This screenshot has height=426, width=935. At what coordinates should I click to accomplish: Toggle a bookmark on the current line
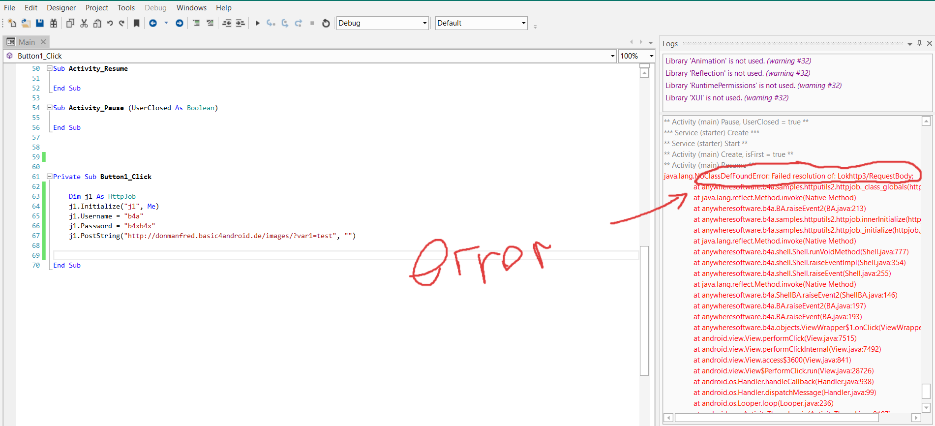[x=137, y=23]
